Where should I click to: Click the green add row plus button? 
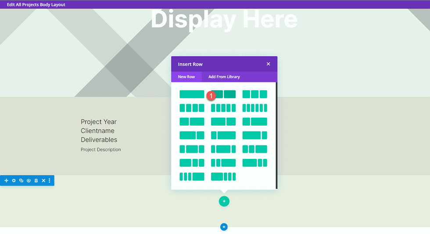pos(224,201)
